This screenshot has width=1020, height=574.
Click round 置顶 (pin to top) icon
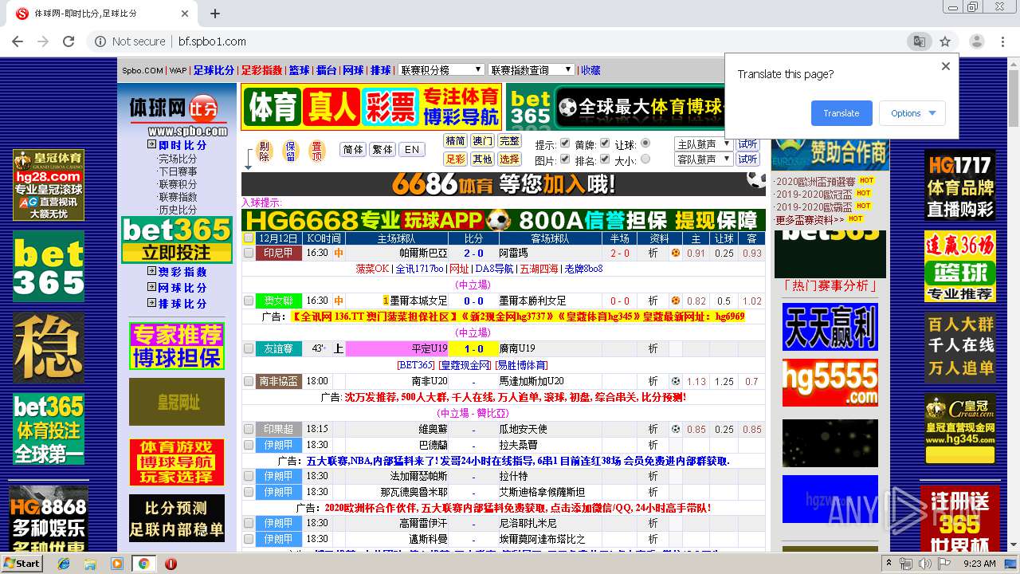317,151
